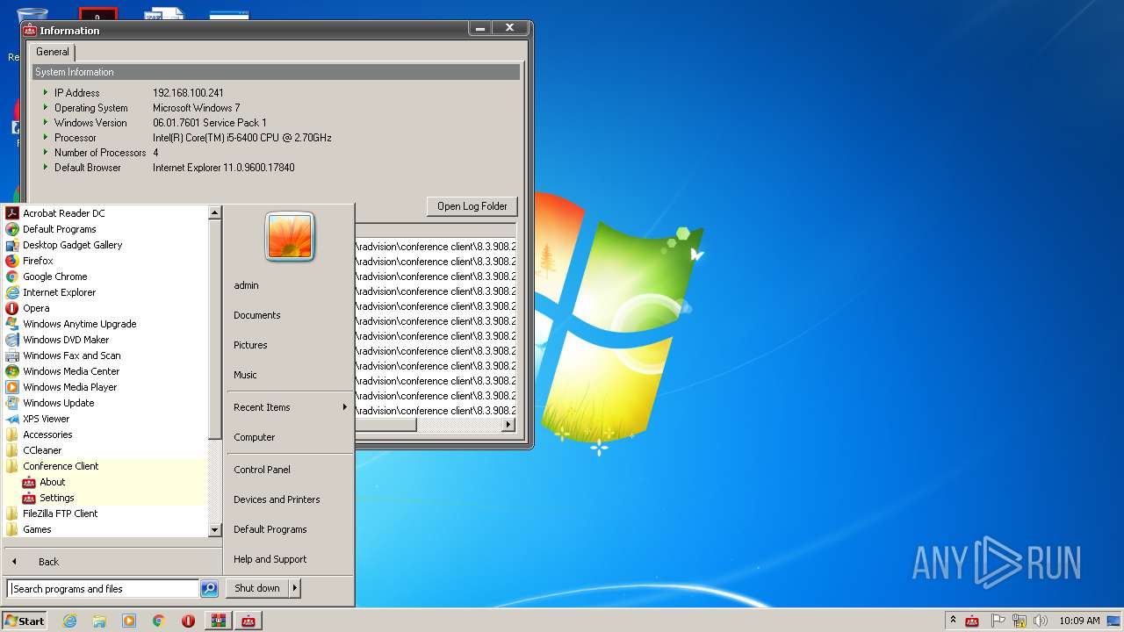Open Acrobat Reader DC icon in Start menu
Screen dimensions: 1124x632
[12, 213]
